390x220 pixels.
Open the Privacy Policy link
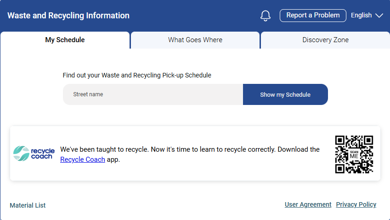tap(356, 204)
